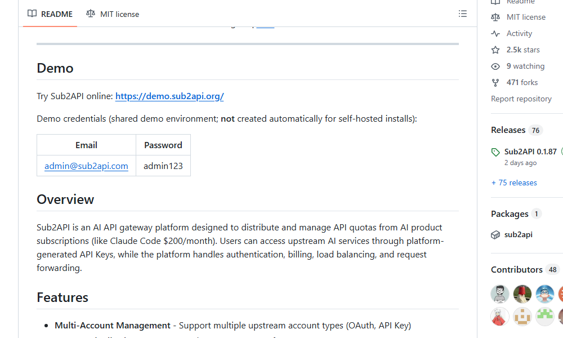Open the Releases section heading
This screenshot has height=338, width=563.
point(508,130)
